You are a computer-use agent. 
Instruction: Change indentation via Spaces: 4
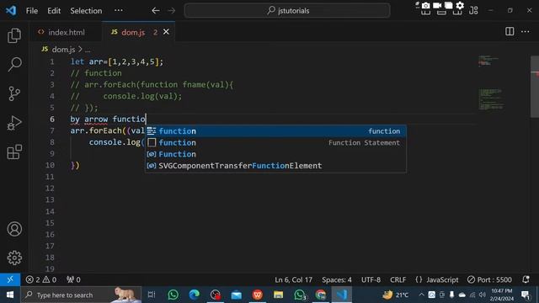pyautogui.click(x=337, y=279)
